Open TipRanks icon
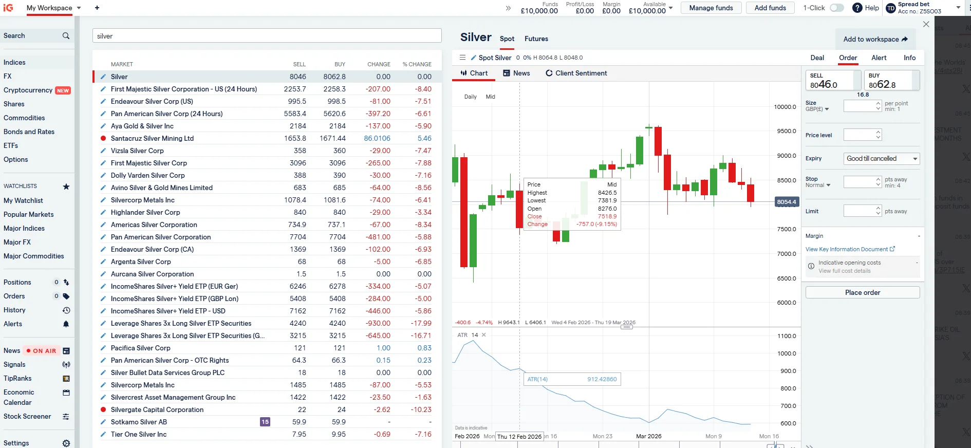Image resolution: width=971 pixels, height=448 pixels. click(x=66, y=379)
